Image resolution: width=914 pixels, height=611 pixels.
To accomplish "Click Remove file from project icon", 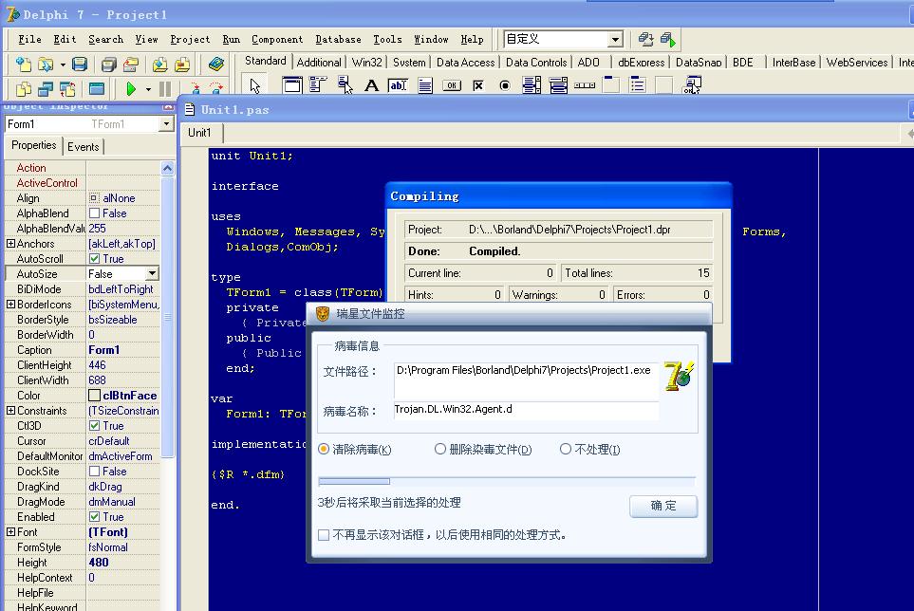I will point(182,65).
